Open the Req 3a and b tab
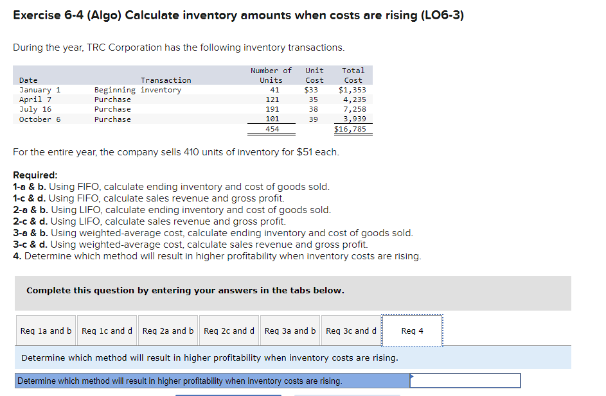This screenshot has height=396, width=606. tap(290, 331)
